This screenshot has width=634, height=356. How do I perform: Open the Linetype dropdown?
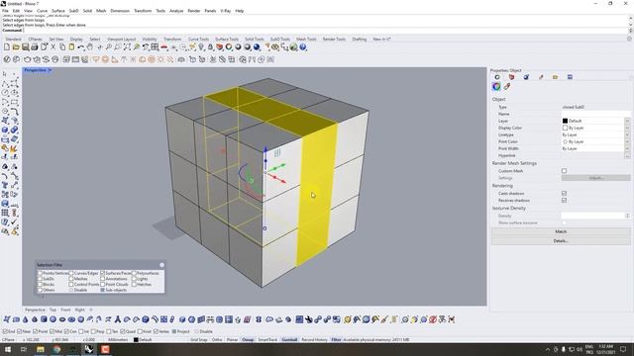coord(627,134)
